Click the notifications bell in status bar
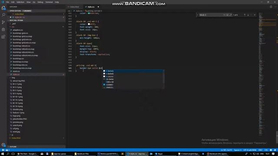The height and width of the screenshot is (156, 278). (275, 150)
